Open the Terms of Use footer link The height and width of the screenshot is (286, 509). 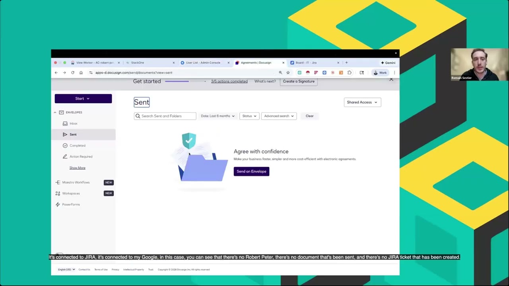point(101,270)
